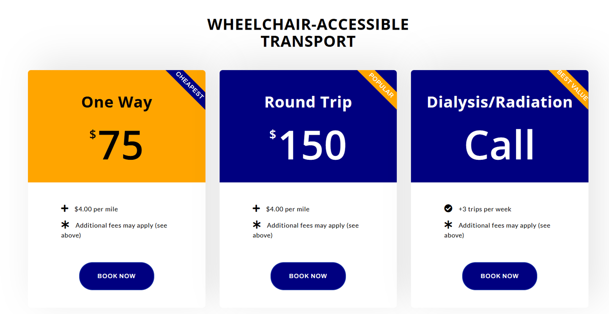This screenshot has height=314, width=609.
Task: Click the $150 price on Round Trip card
Action: 309,145
